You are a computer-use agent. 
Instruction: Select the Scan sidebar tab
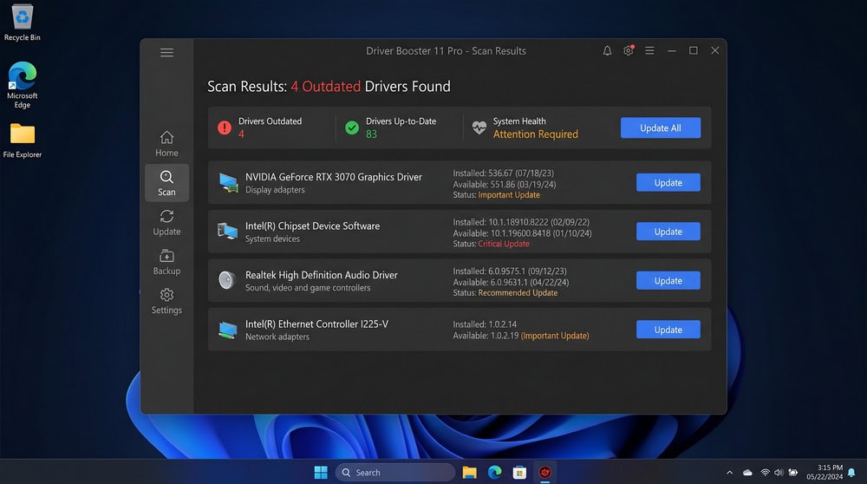166,183
